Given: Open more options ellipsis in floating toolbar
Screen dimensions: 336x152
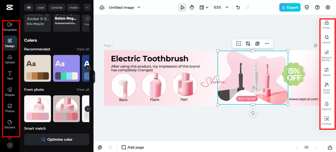Looking at the screenshot, I should pos(267,44).
